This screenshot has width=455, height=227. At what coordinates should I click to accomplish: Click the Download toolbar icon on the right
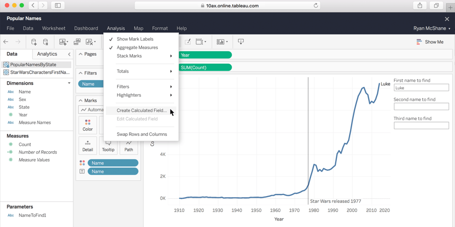point(240,42)
